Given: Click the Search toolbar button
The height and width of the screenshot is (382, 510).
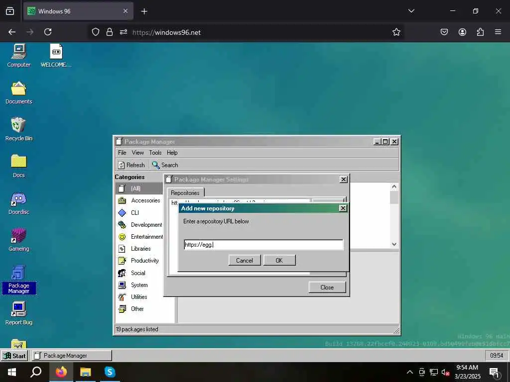Looking at the screenshot, I should point(165,165).
